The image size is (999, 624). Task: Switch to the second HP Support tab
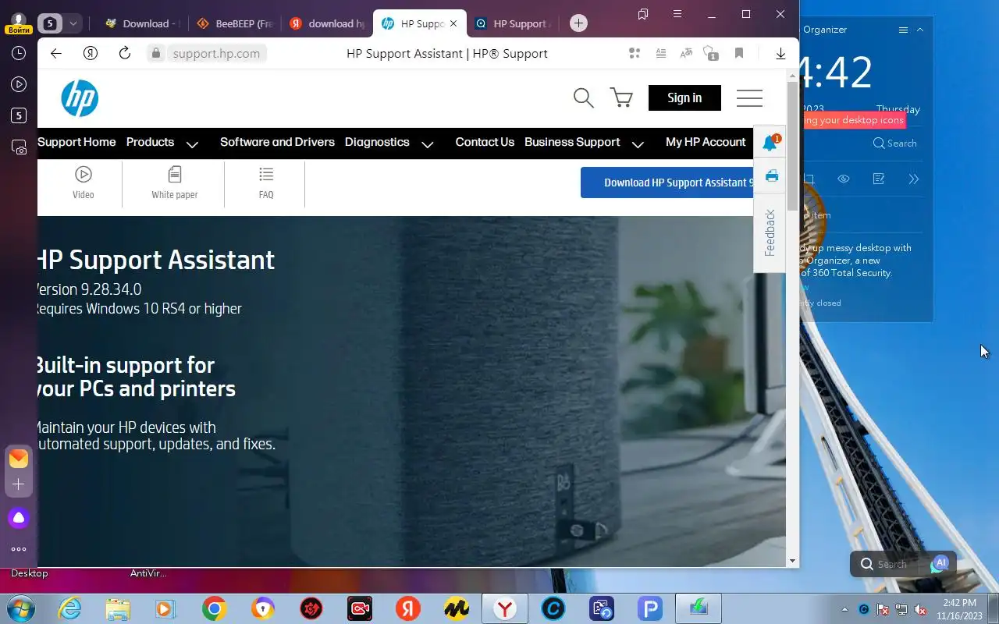pyautogui.click(x=512, y=23)
